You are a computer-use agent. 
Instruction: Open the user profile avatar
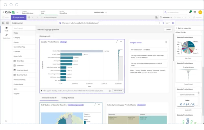pos(200,12)
